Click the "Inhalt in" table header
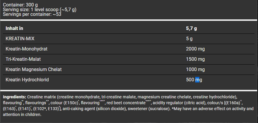Image resolution: width=258 pixels, height=123 pixels. [x=14, y=28]
